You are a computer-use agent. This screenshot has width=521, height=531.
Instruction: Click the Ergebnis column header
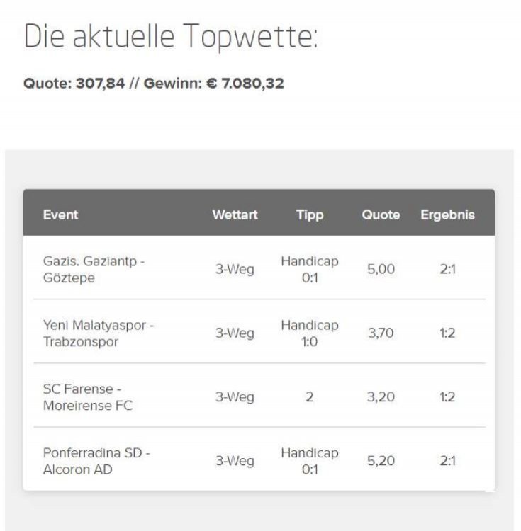click(x=447, y=215)
